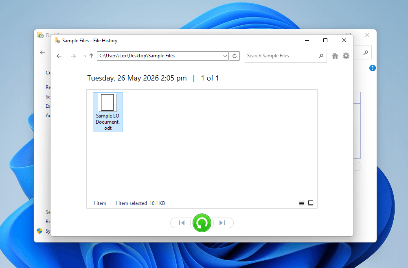Open File History options gear

coord(346,56)
